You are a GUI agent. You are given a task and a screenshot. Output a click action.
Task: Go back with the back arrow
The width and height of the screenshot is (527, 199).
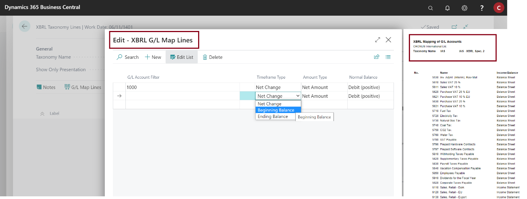[x=24, y=26]
